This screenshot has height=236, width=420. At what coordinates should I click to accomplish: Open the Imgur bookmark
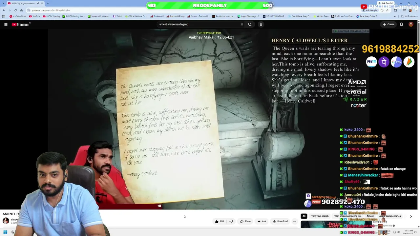point(249,16)
